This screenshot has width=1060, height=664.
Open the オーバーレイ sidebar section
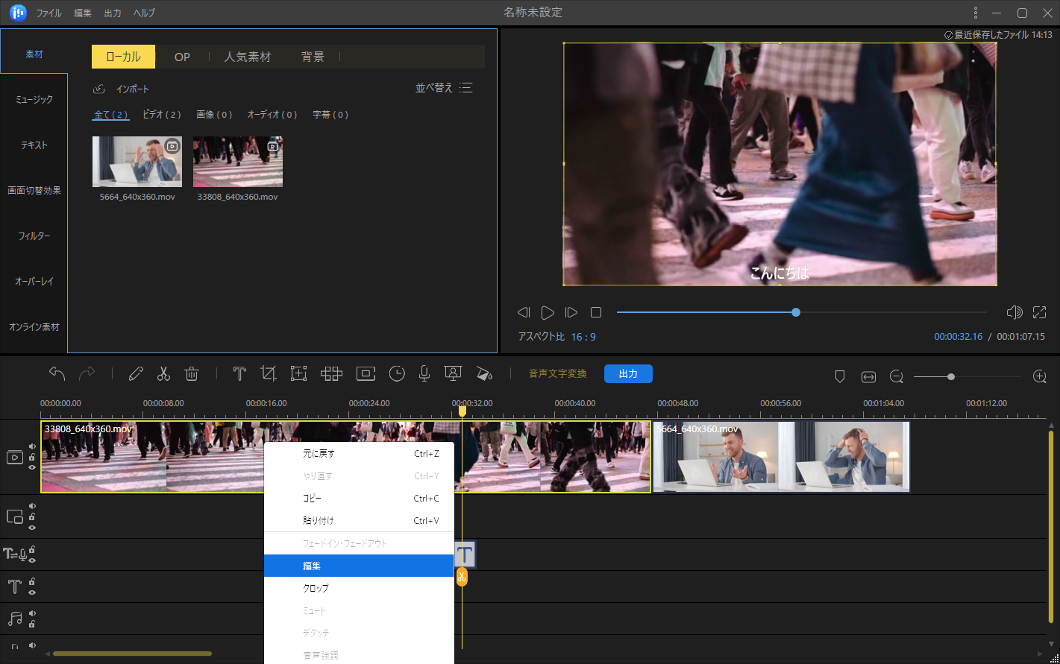point(34,281)
